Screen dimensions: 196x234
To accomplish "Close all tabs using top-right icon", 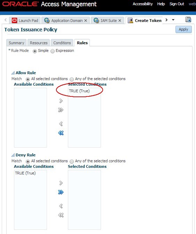I will [188, 19].
